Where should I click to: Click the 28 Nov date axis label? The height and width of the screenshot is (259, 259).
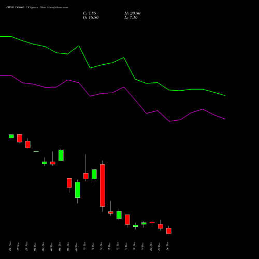pyautogui.click(x=26, y=246)
